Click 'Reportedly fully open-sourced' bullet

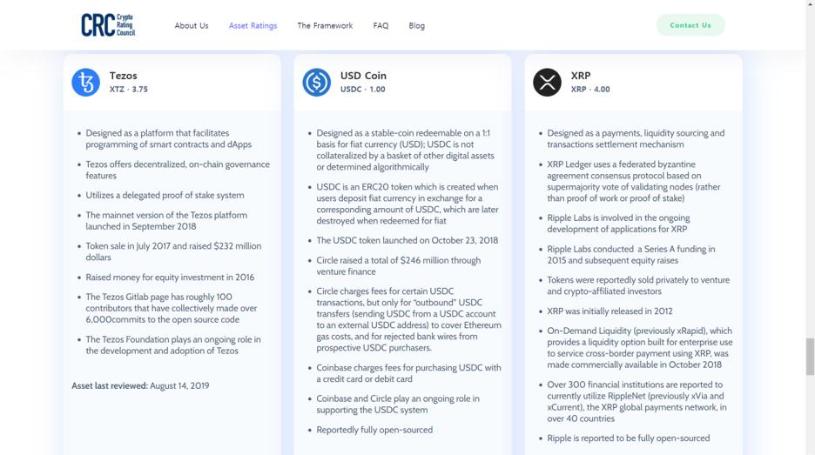click(x=374, y=430)
